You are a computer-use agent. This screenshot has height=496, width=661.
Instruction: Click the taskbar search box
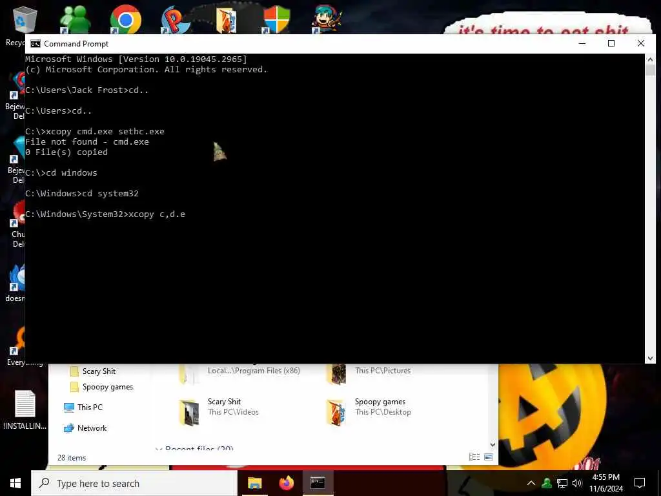pyautogui.click(x=134, y=483)
